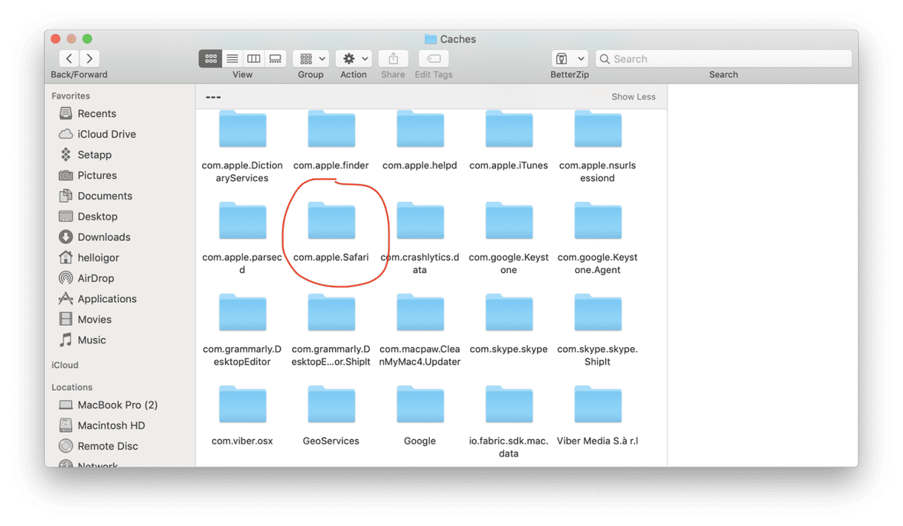The image size is (903, 526).
Task: Switch to column view mode
Action: pyautogui.click(x=254, y=59)
